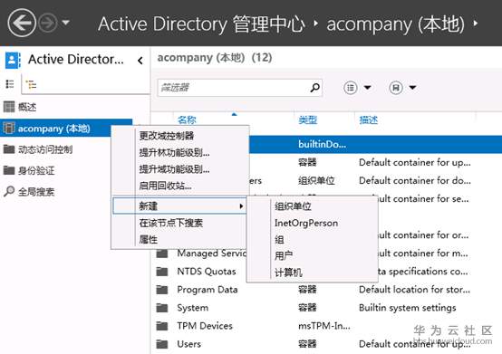Select 计算机 in the 新建 submenu
502x354 pixels.
[x=312, y=273]
